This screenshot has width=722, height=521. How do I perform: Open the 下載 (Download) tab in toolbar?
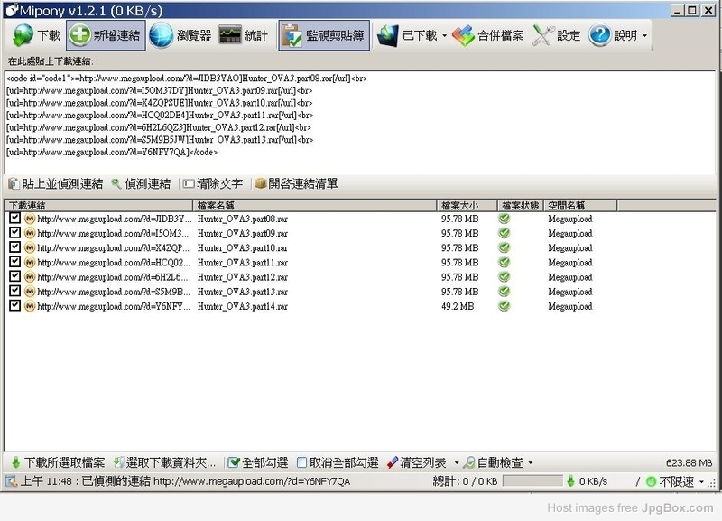pyautogui.click(x=37, y=36)
